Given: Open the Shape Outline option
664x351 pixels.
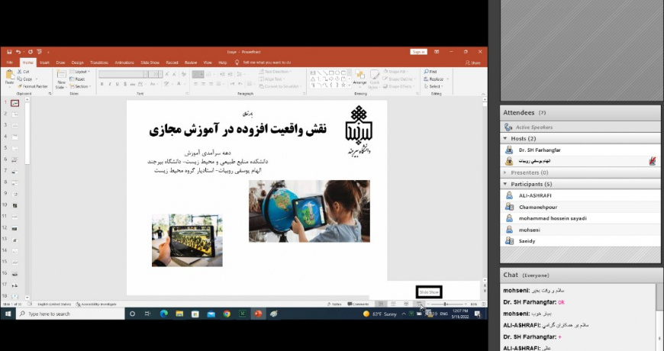Looking at the screenshot, I should (398, 79).
